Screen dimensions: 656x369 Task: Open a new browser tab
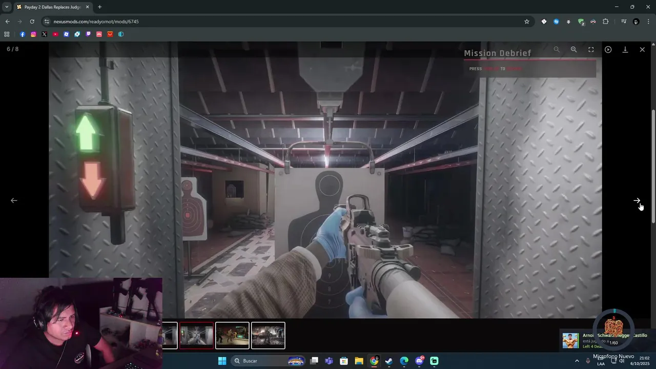(x=99, y=7)
